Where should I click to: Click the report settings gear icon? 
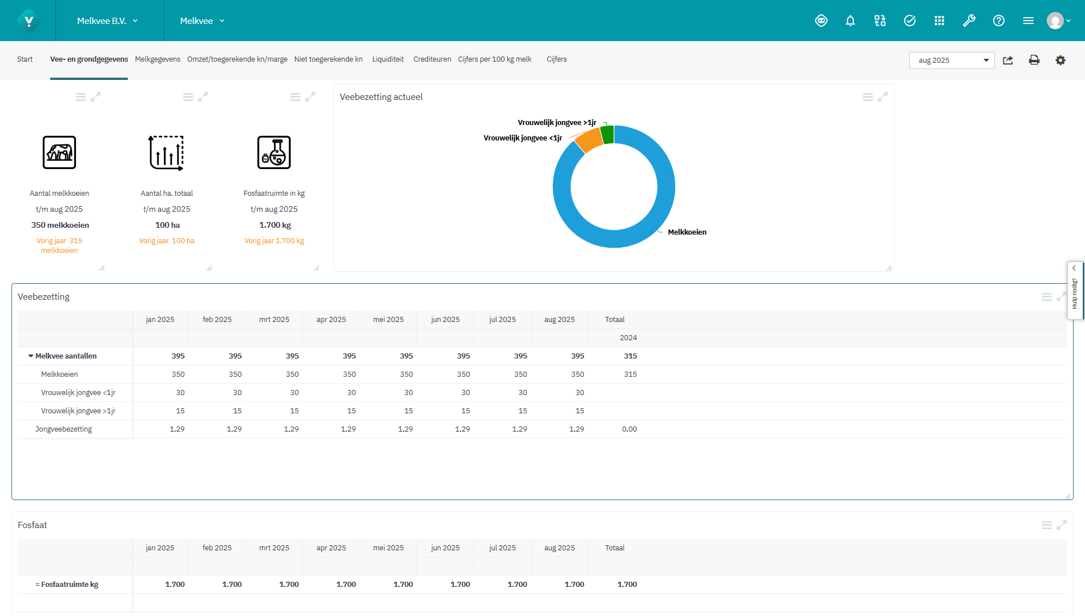click(1060, 60)
